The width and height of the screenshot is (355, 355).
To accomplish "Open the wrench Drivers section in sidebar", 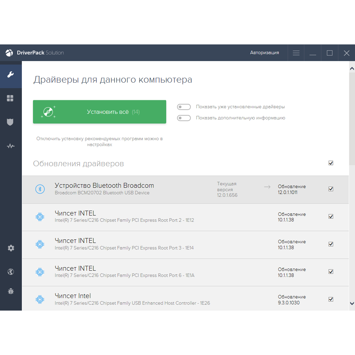I will tap(10, 75).
